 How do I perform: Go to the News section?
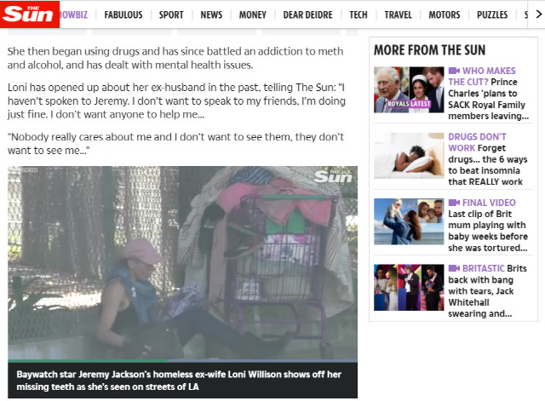211,15
